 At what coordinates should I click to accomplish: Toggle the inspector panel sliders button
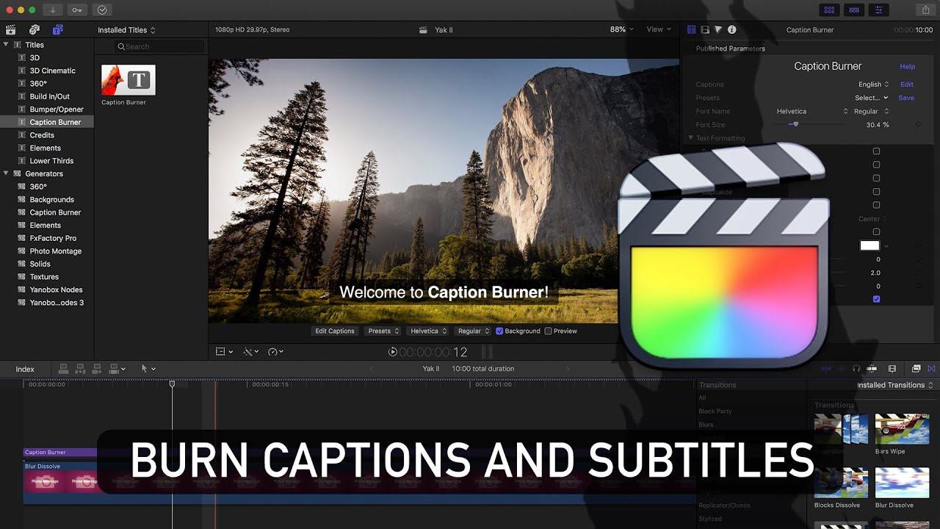pos(879,10)
